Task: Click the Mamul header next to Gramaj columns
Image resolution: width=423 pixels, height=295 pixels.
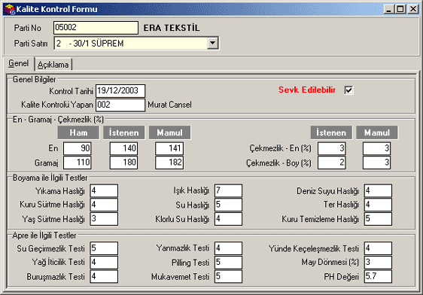Action: [170, 132]
